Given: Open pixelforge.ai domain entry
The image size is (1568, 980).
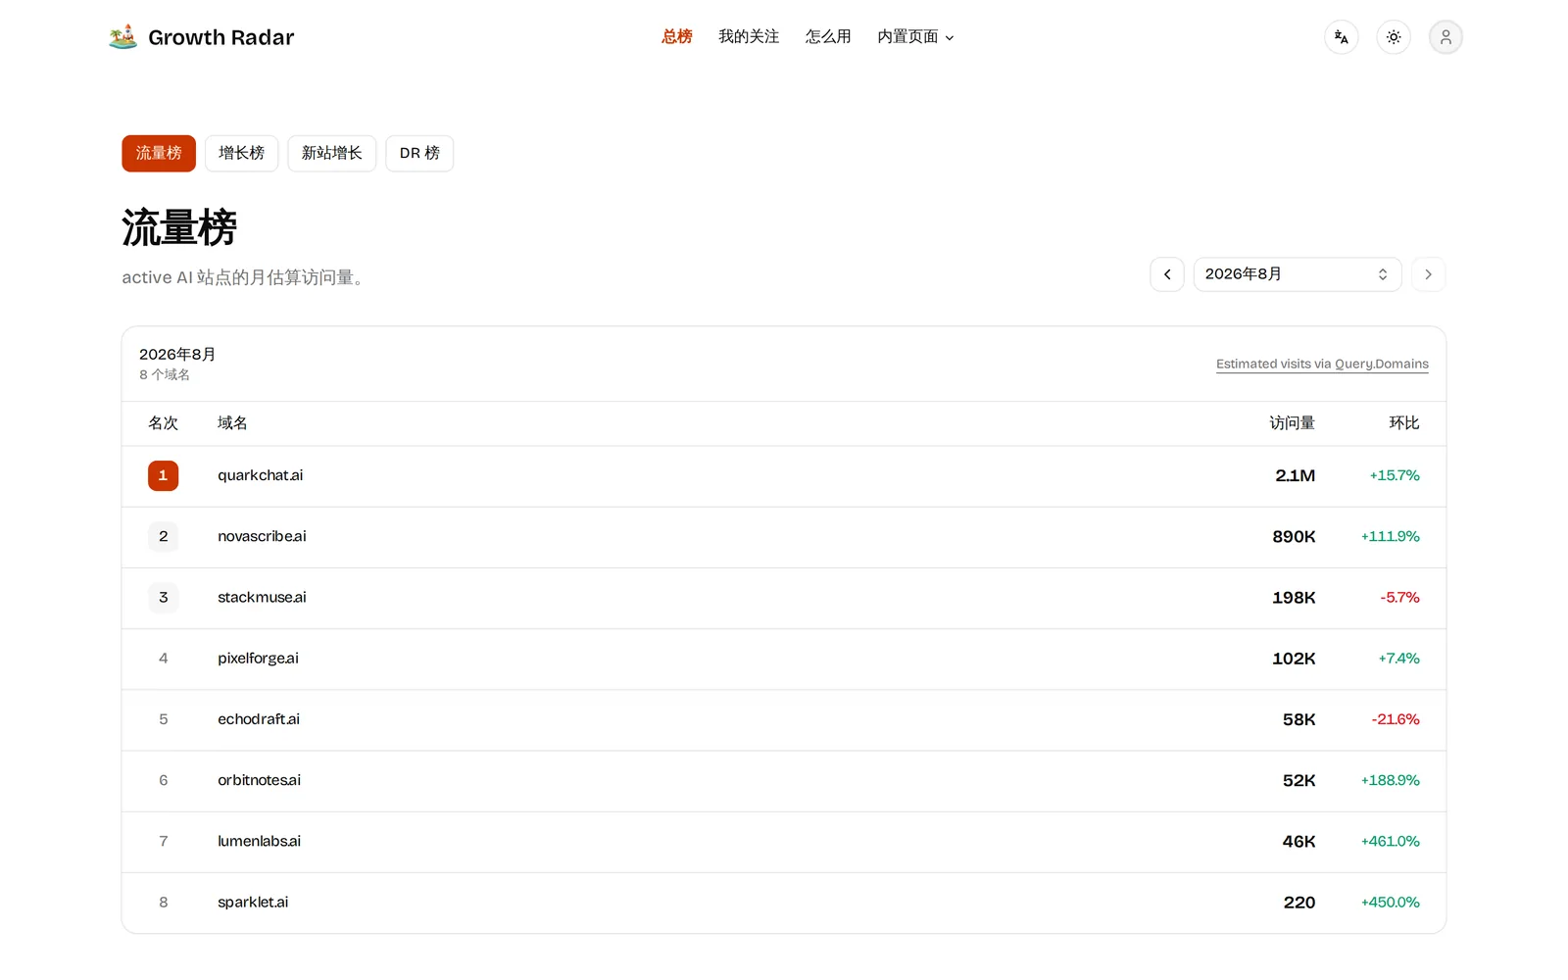Looking at the screenshot, I should pyautogui.click(x=258, y=659).
